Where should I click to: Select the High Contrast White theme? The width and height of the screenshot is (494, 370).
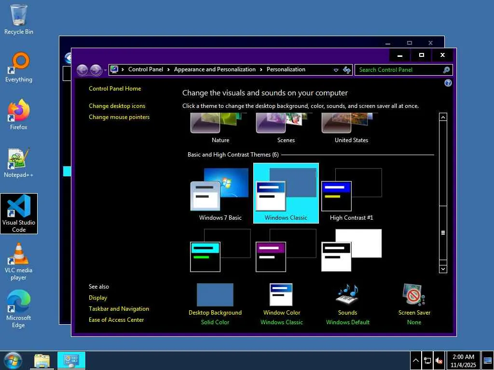[x=351, y=251]
